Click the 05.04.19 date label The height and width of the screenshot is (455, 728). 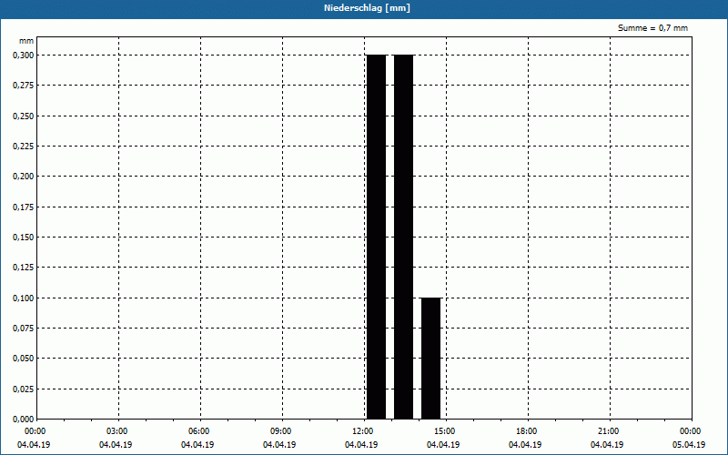[689, 445]
